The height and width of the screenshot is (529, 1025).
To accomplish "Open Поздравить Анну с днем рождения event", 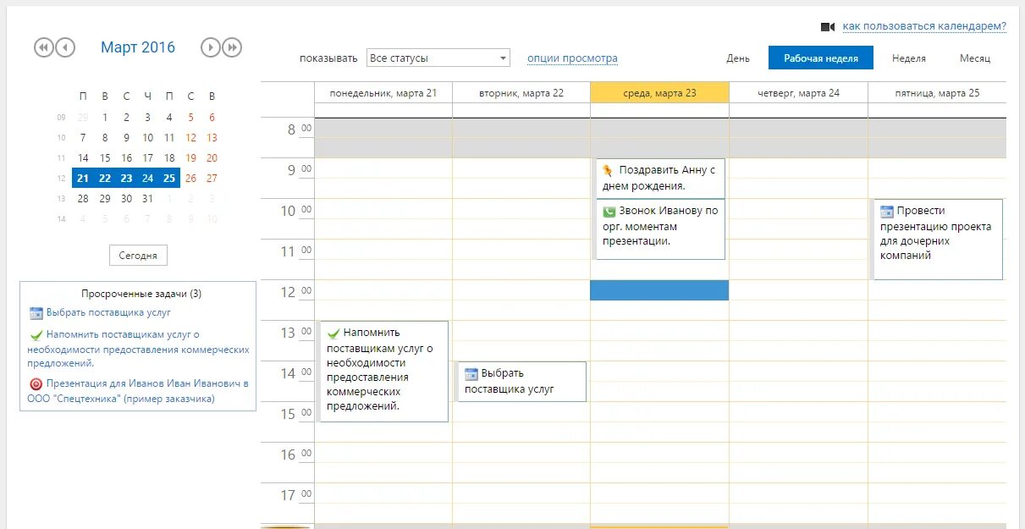I will pos(660,178).
